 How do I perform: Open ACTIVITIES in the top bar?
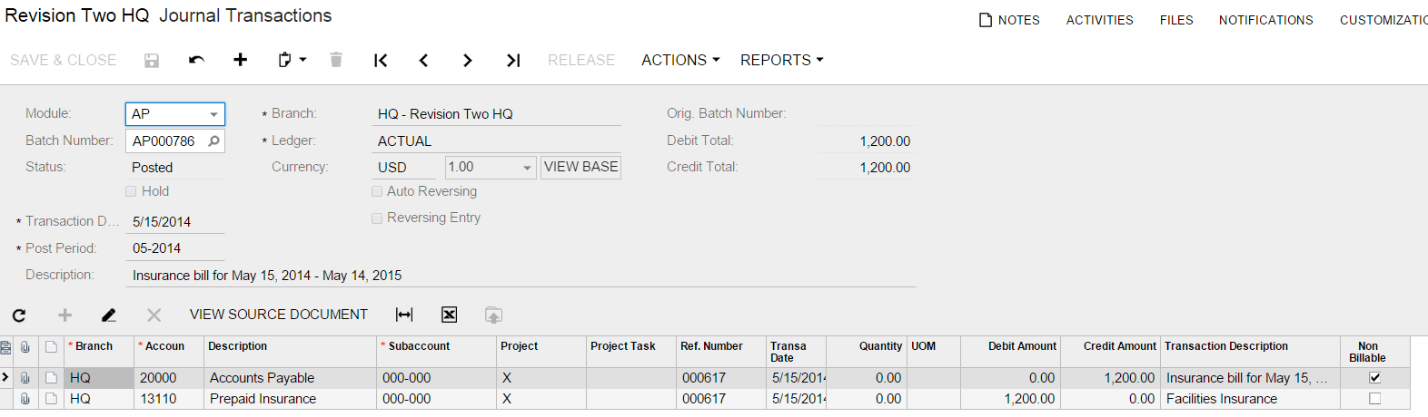pyautogui.click(x=1100, y=20)
